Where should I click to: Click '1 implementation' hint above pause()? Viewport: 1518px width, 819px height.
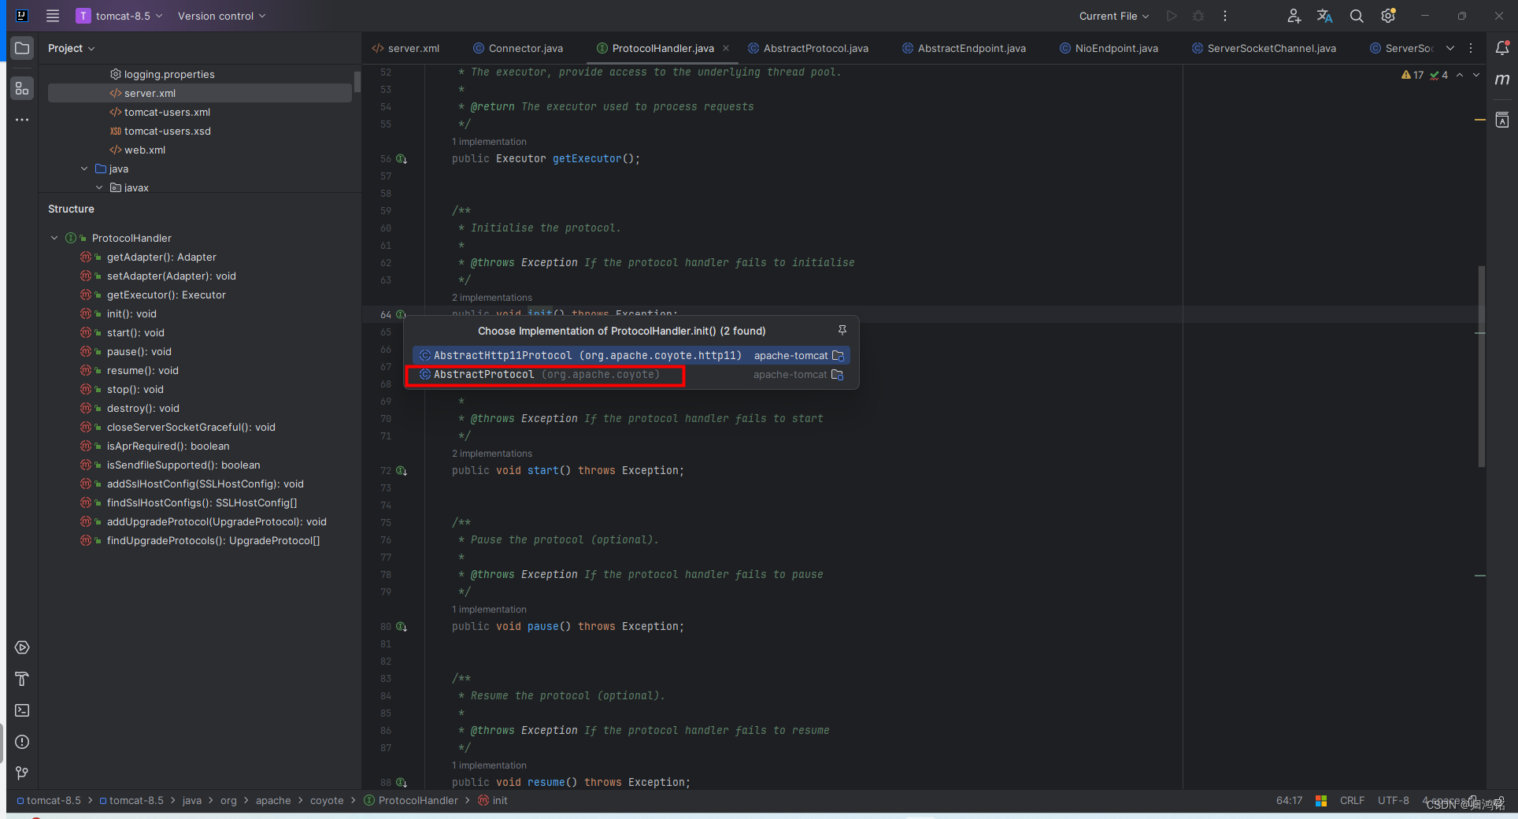click(489, 610)
